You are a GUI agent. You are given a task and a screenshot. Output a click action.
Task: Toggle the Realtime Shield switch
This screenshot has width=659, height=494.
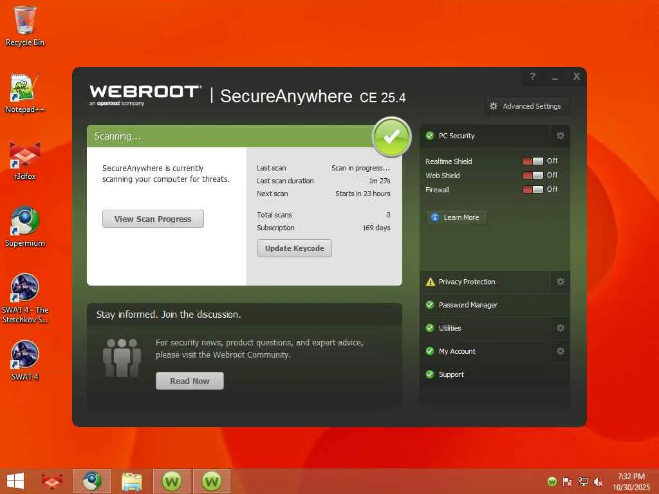click(533, 161)
